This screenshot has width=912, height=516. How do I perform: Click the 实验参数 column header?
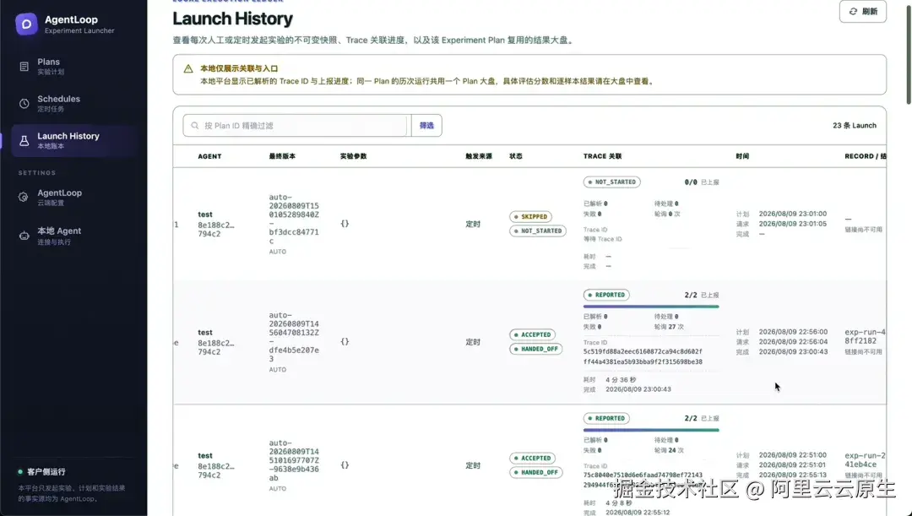click(353, 156)
